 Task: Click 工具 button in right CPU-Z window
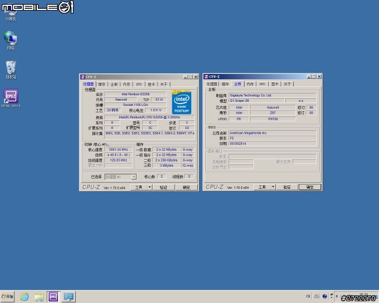point(262,187)
